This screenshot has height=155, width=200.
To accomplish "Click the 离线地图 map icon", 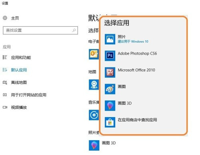I will point(5,82).
